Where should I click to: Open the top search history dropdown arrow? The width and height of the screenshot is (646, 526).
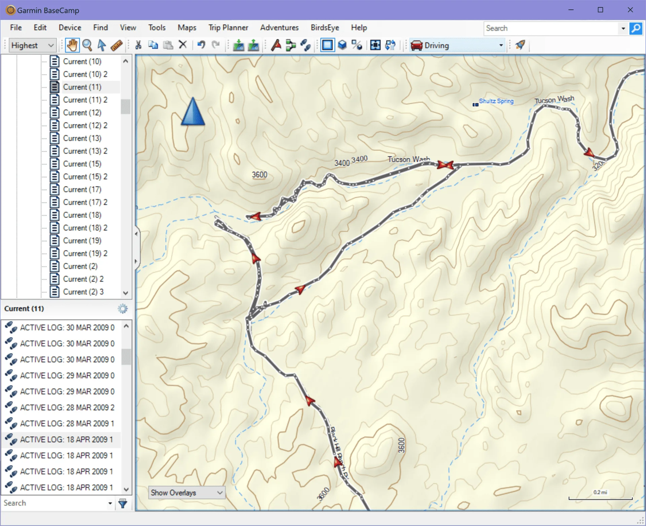point(623,29)
